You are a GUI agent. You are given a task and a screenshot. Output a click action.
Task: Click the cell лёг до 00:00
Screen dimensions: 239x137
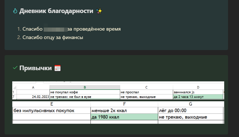(190, 110)
